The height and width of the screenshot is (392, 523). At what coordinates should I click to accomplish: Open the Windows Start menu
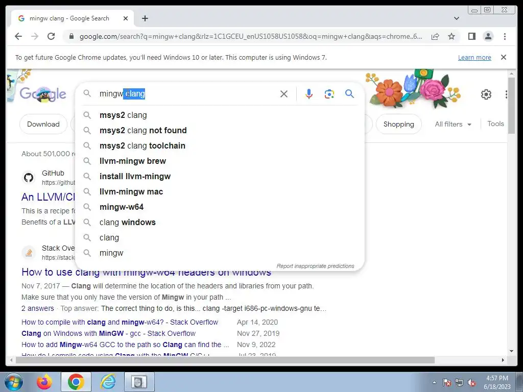click(13, 382)
